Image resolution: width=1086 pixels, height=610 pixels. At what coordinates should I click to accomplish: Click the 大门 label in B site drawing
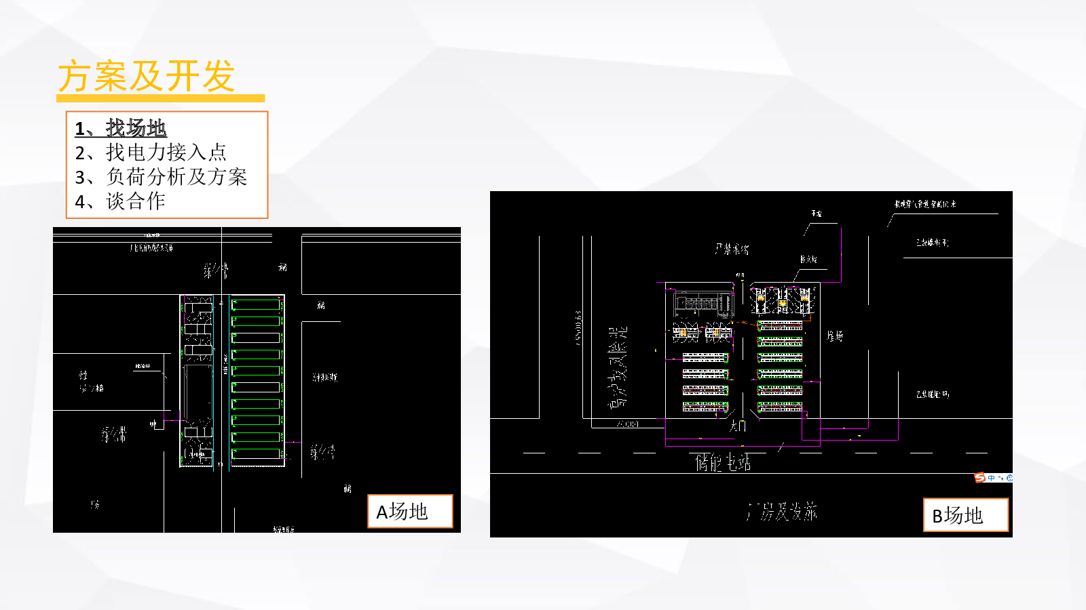click(x=738, y=426)
